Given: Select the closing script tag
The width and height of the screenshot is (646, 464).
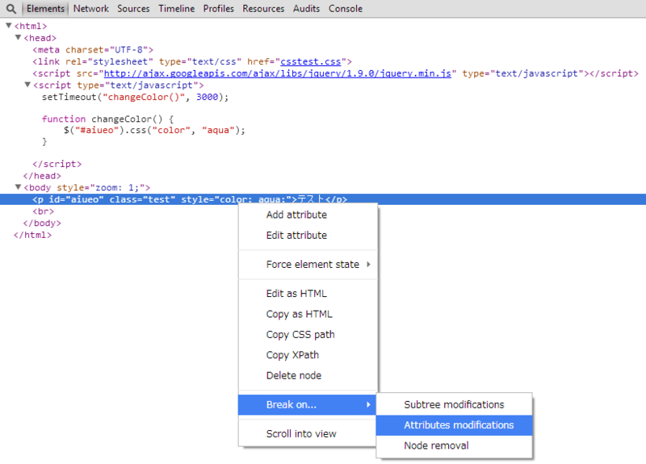Looking at the screenshot, I should pos(57,165).
